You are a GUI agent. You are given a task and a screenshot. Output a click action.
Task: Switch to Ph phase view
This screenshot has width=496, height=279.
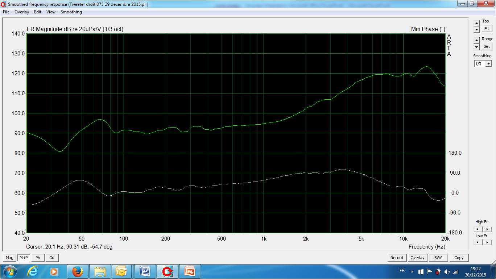pyautogui.click(x=38, y=258)
